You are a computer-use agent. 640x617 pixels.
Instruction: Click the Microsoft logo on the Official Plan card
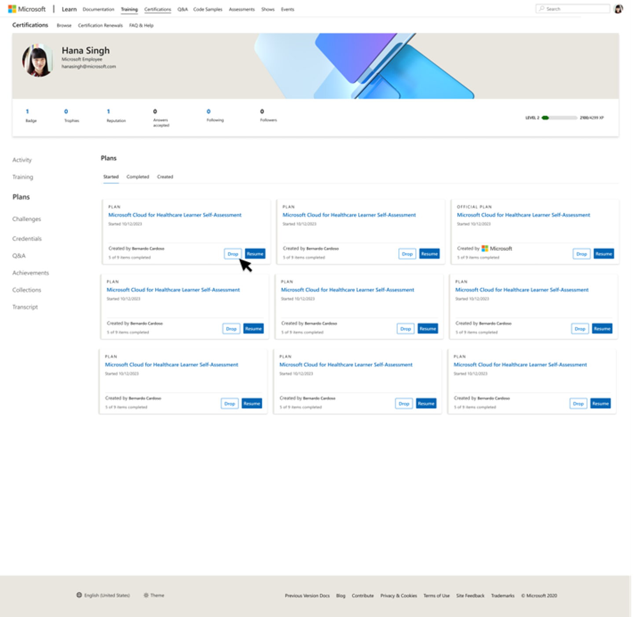click(485, 248)
